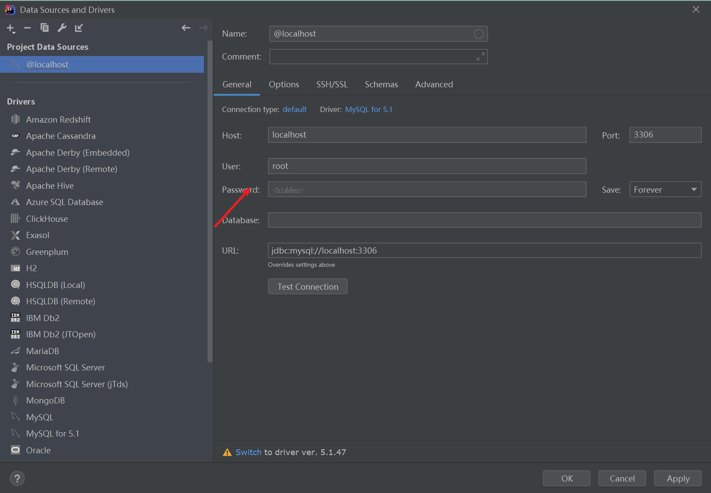Select Microsoft SQL Server (jTds) driver icon
The width and height of the screenshot is (711, 493).
coord(15,384)
